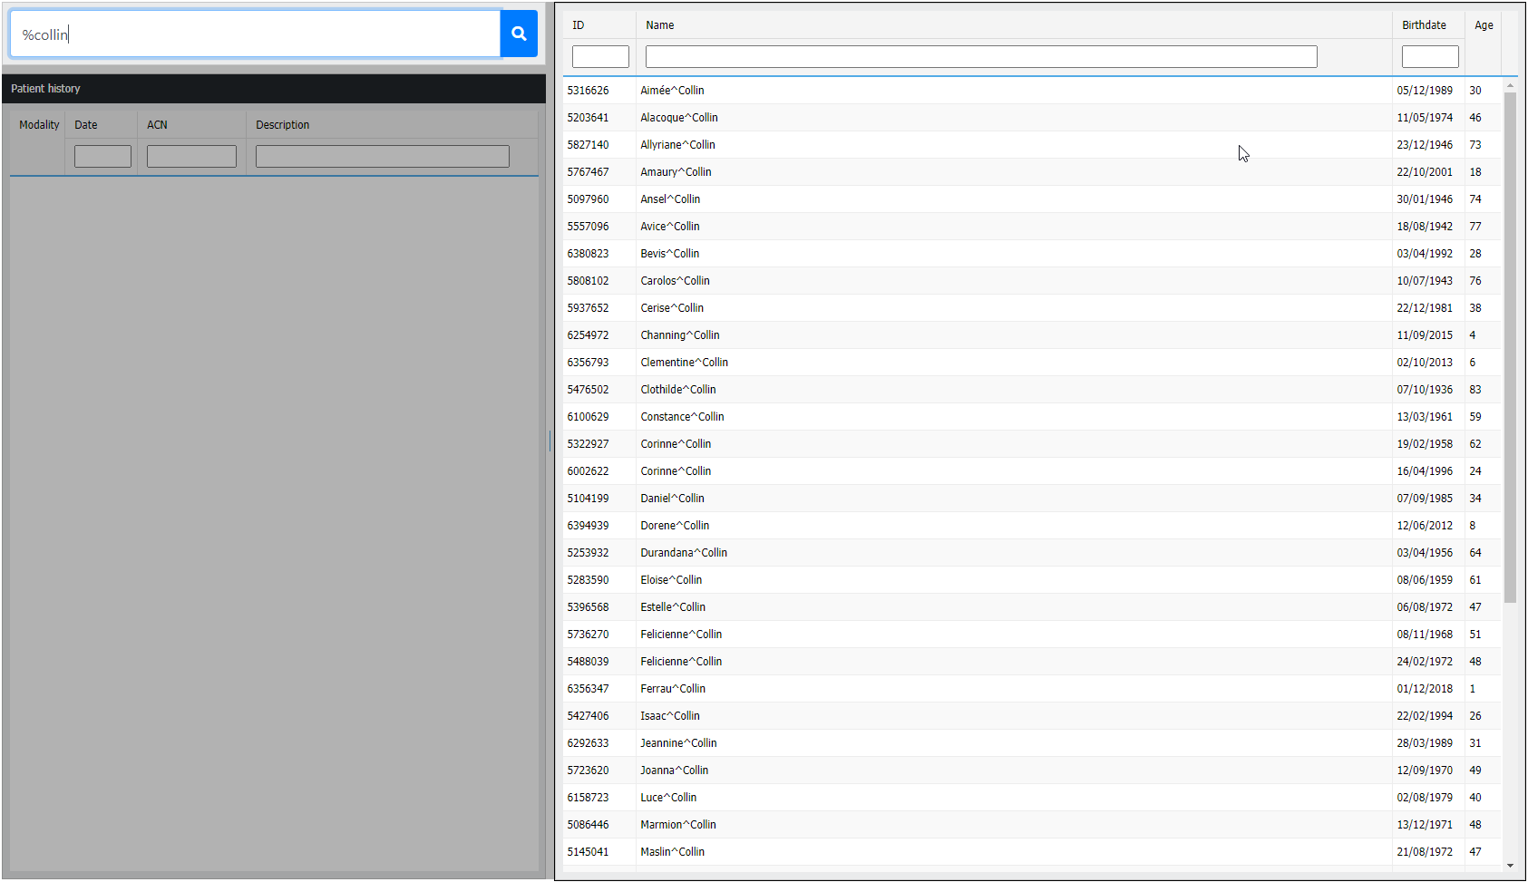This screenshot has height=882, width=1528.
Task: Open patient with ID 6254972
Action: [589, 335]
